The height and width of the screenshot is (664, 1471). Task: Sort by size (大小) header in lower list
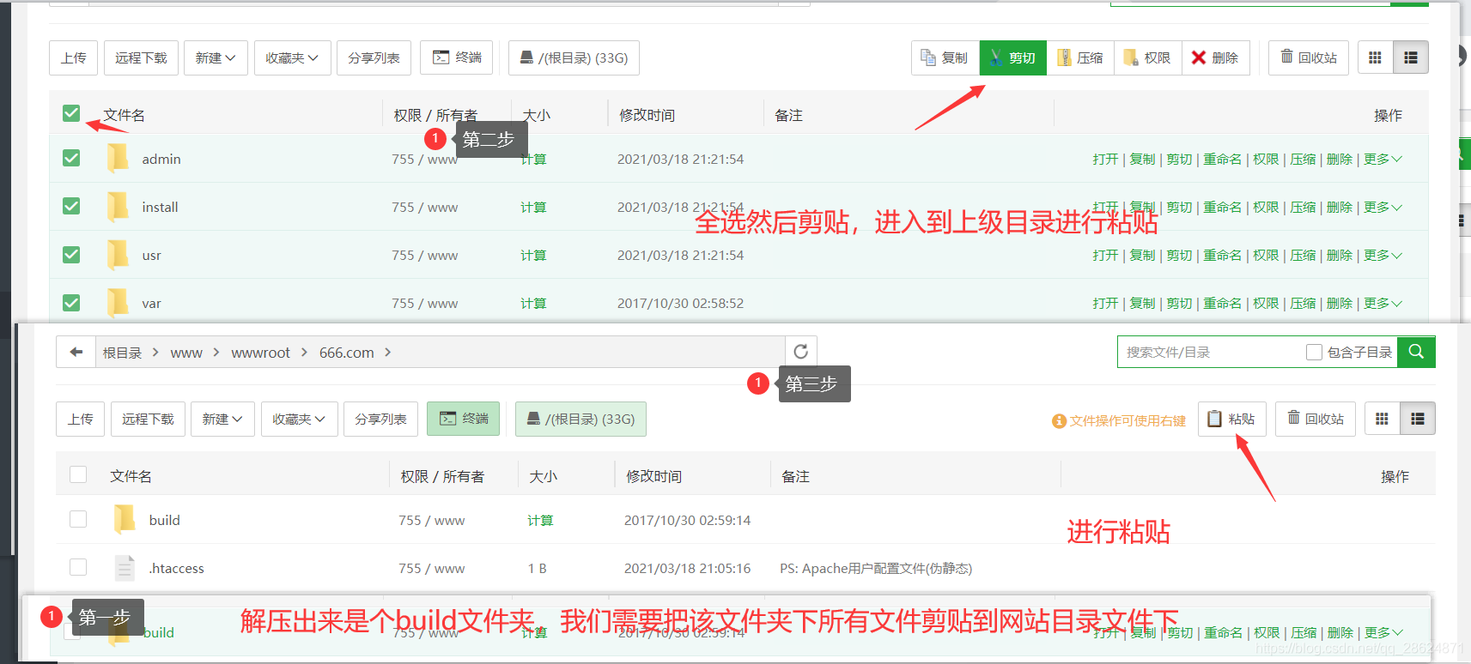point(543,476)
